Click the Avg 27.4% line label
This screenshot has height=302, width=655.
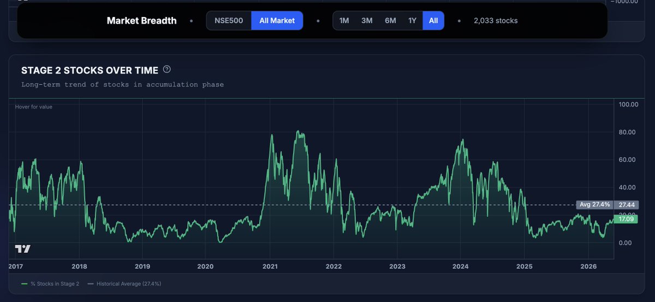pos(595,204)
